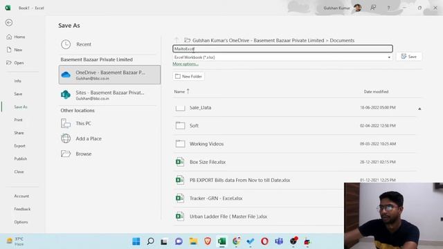Select New in the sidebar
The height and width of the screenshot is (249, 443).
click(15, 50)
